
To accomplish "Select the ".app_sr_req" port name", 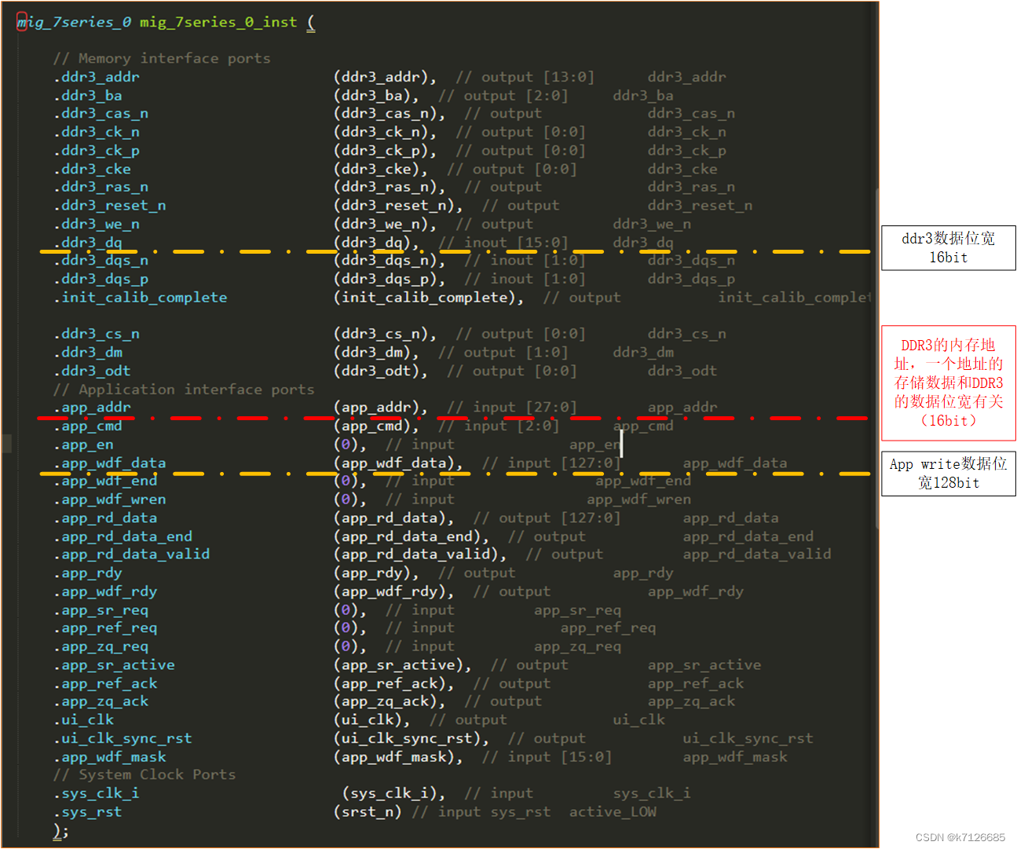I will coord(101,610).
